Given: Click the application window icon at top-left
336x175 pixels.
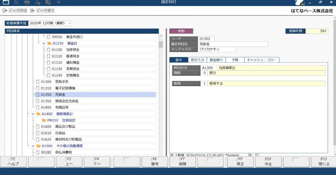Looking at the screenshot, I should (x=6, y=2).
